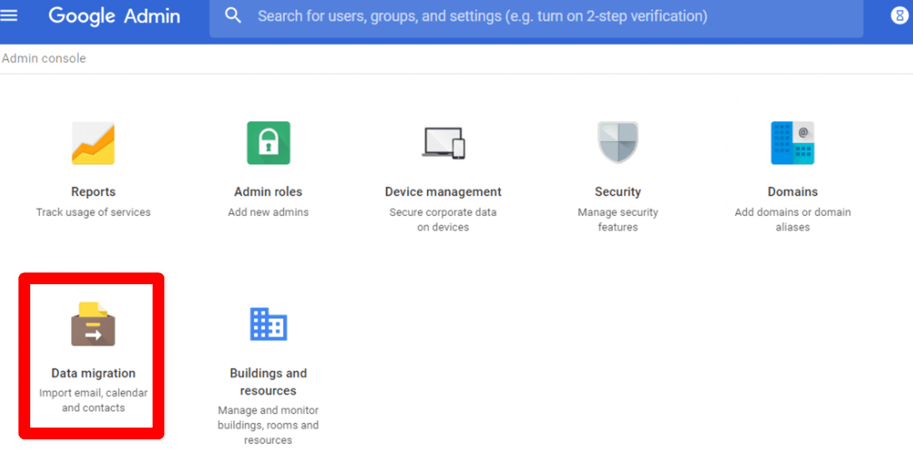Click the Domains building icon
913x462 pixels.
pyautogui.click(x=792, y=143)
